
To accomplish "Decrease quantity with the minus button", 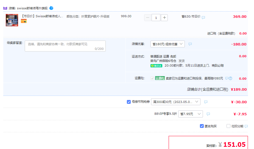I will tap(147, 18).
